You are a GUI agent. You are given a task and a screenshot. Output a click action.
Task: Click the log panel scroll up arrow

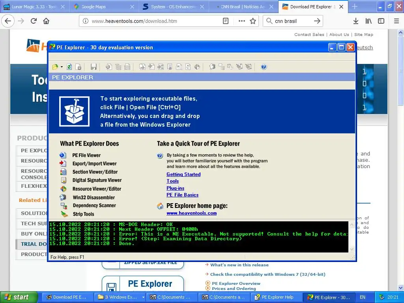click(352, 224)
